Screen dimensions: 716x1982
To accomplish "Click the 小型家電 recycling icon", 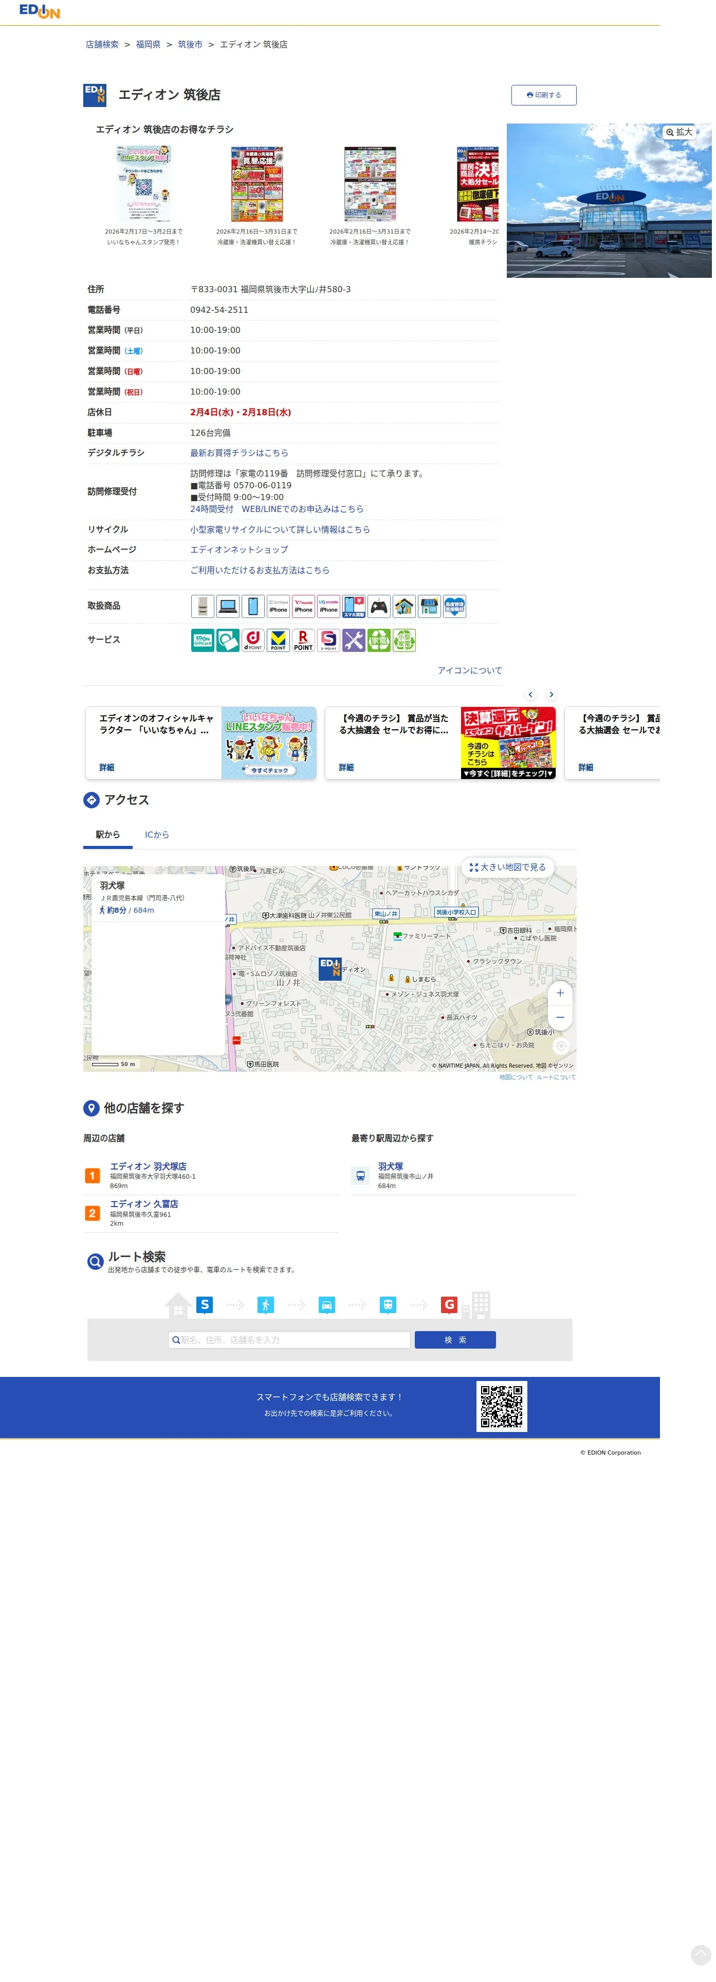I will coord(404,641).
